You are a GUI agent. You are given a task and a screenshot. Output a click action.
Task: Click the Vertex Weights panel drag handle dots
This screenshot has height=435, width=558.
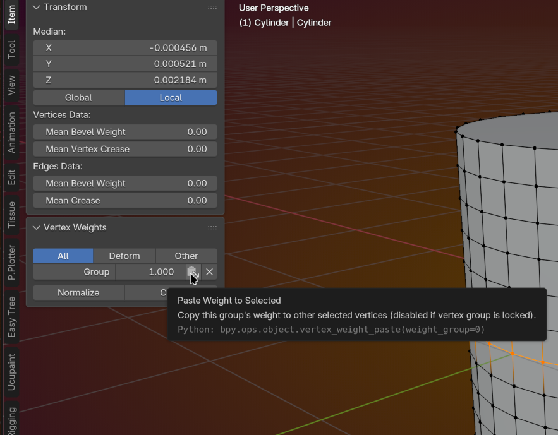[x=212, y=227]
